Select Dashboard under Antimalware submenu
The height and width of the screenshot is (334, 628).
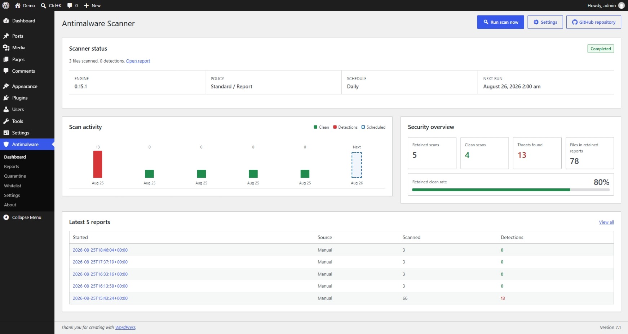click(15, 157)
